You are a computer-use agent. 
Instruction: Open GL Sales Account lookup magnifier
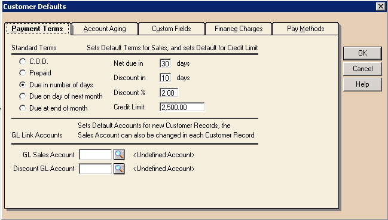tap(119, 155)
